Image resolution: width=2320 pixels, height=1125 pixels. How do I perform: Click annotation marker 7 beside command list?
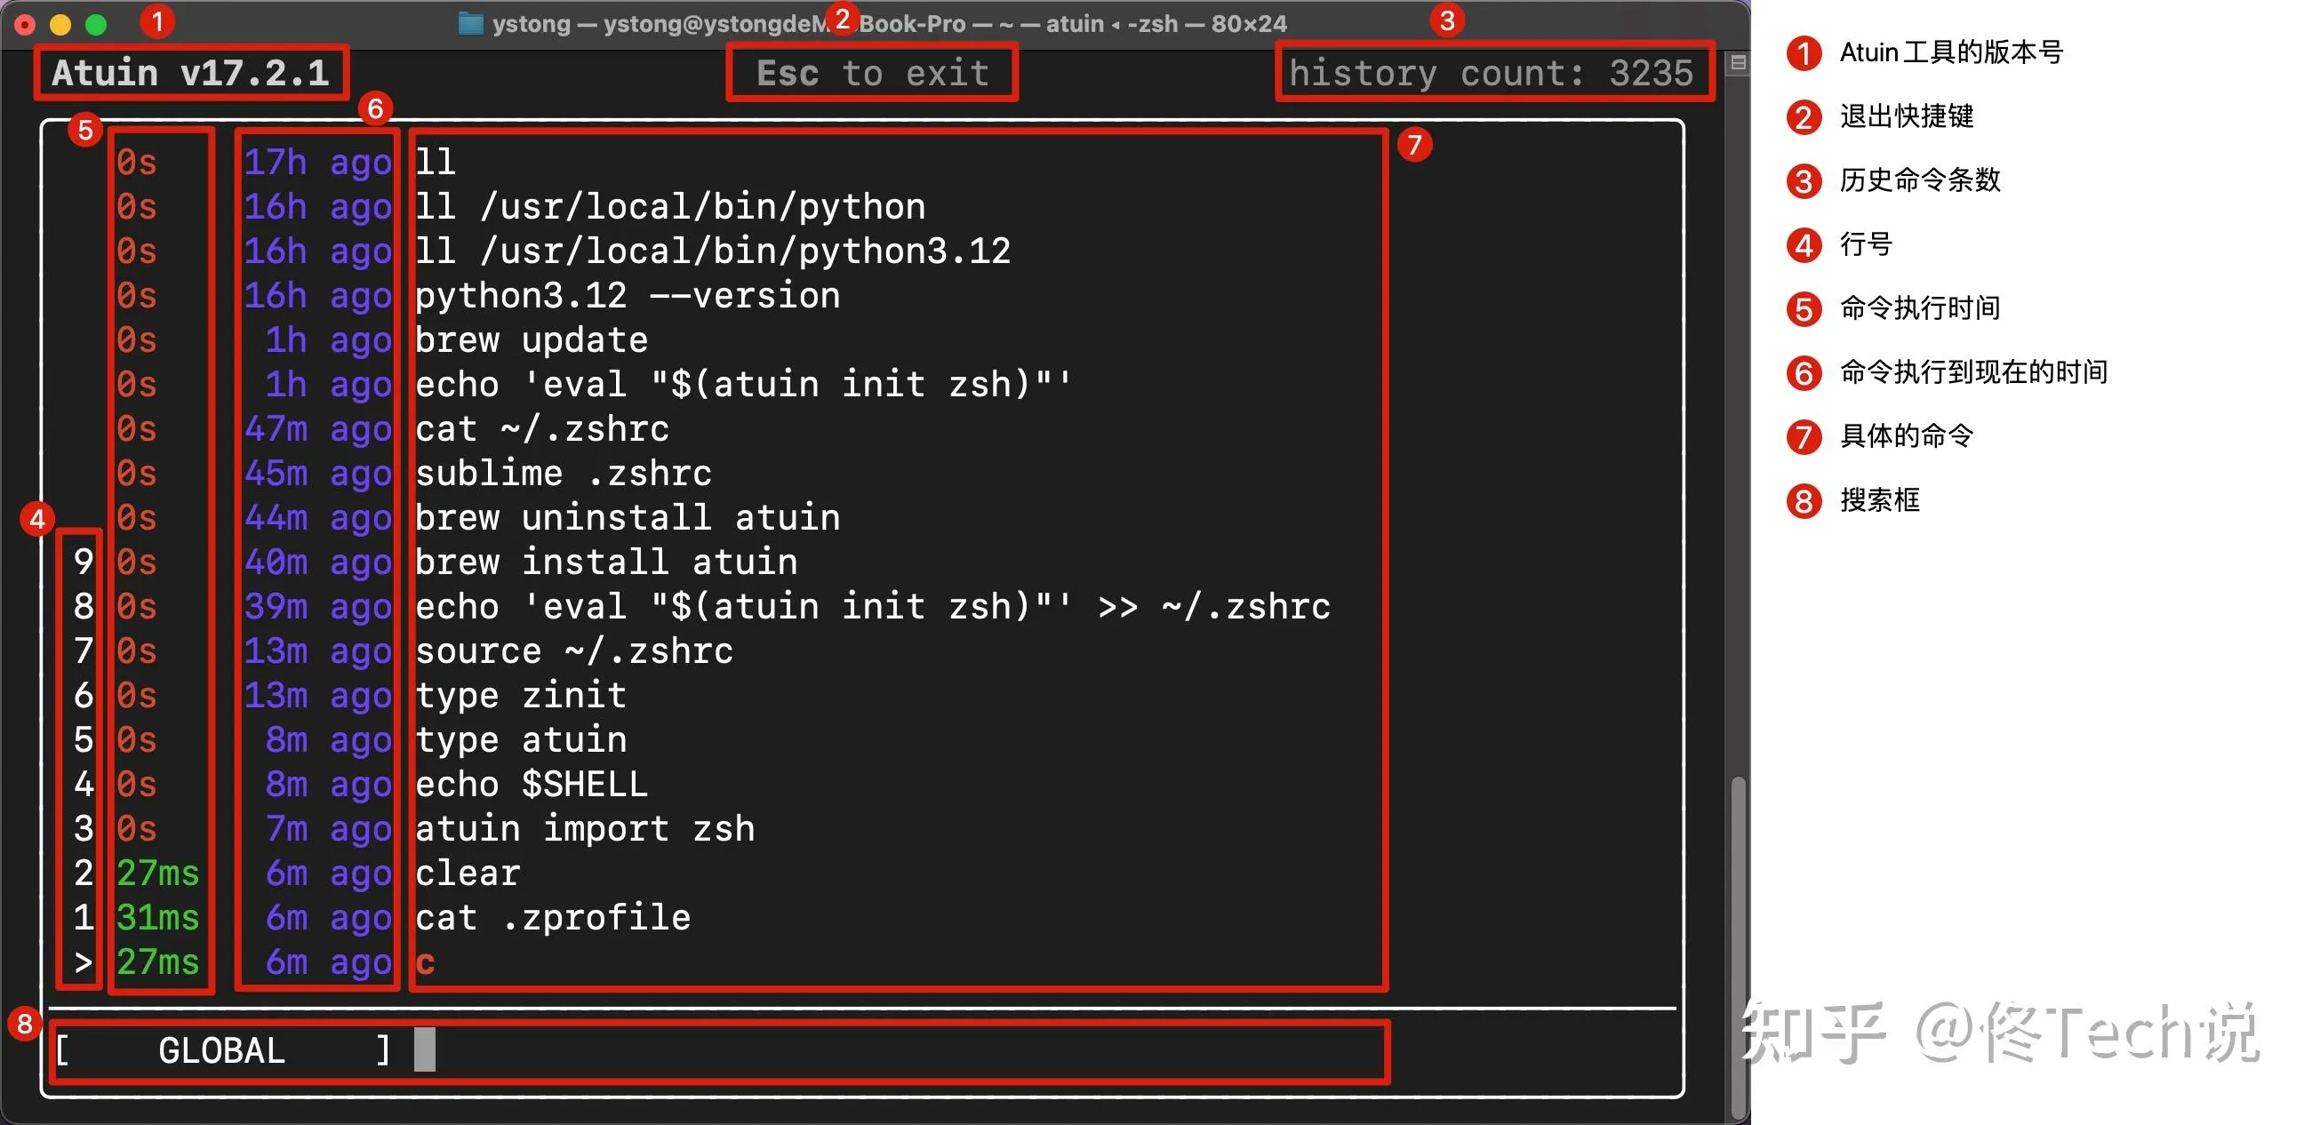(1414, 144)
